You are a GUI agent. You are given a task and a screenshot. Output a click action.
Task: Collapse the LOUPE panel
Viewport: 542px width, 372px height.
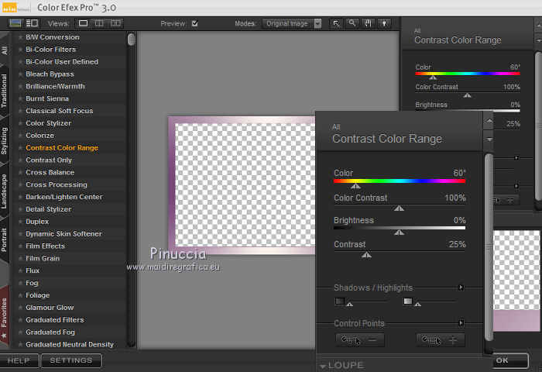click(323, 365)
